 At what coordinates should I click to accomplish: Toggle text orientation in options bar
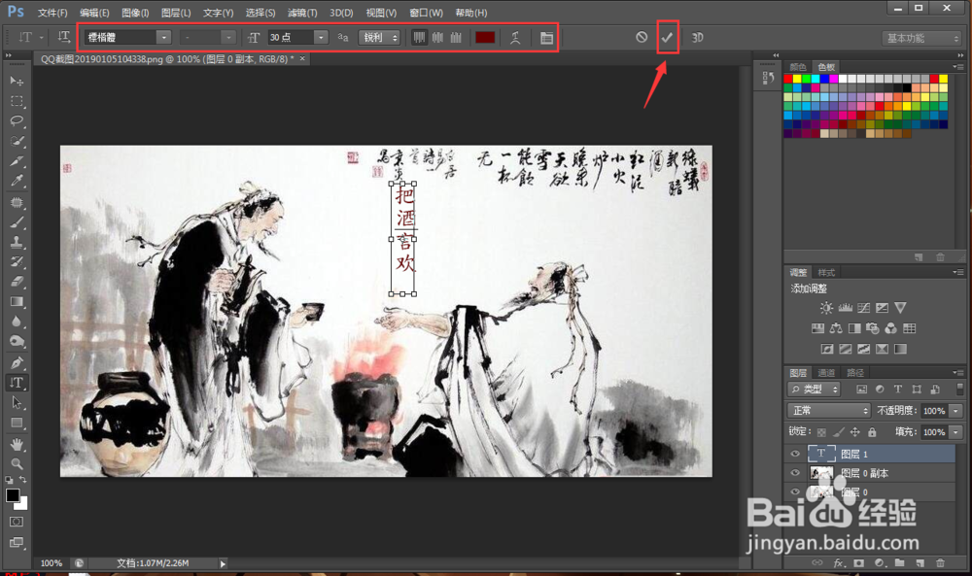[64, 37]
